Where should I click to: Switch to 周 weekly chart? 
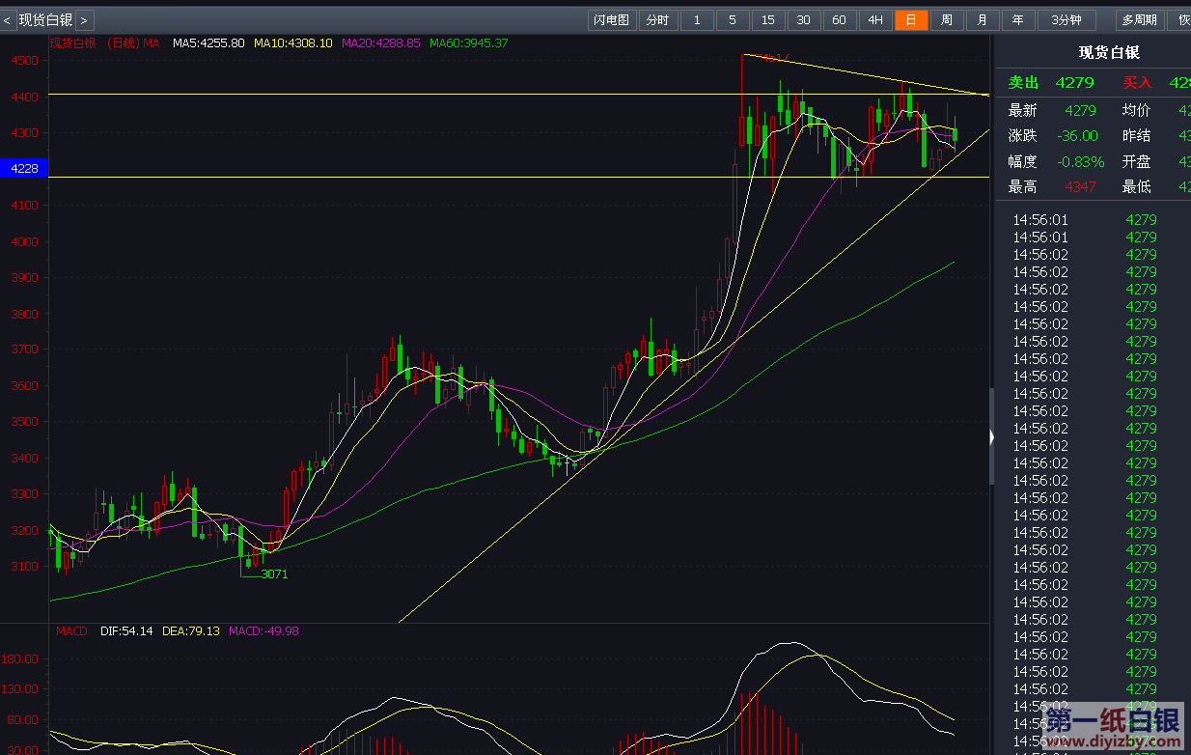946,20
